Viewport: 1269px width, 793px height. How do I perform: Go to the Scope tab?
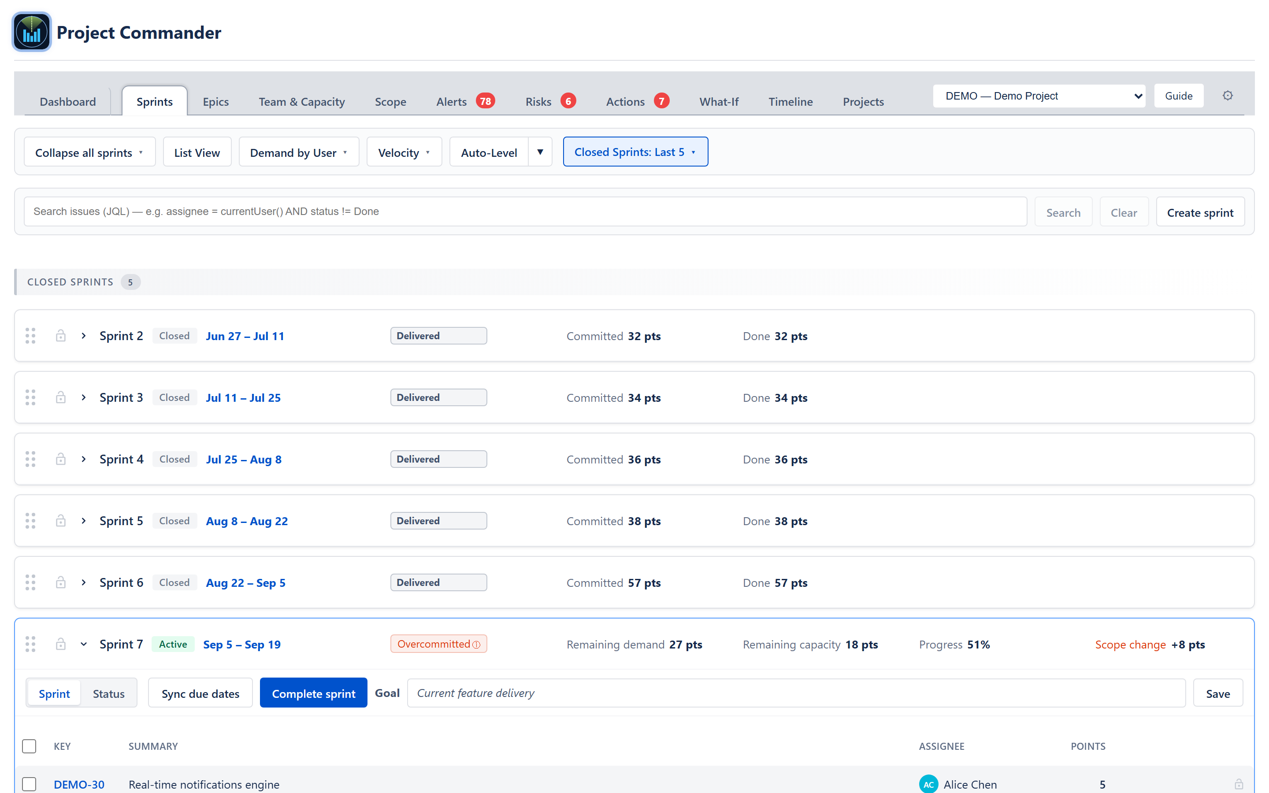tap(390, 101)
